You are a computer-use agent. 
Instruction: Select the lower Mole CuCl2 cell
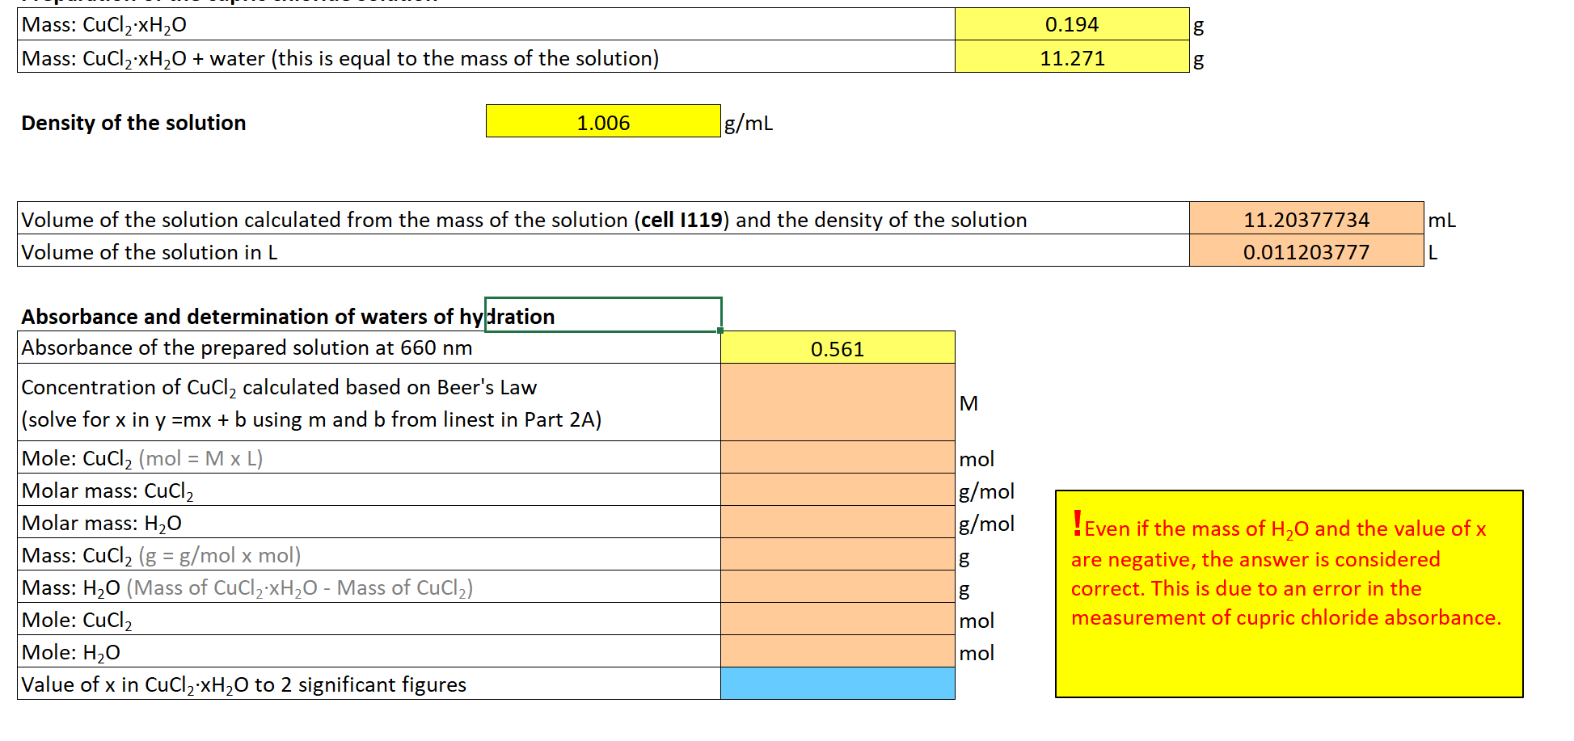[838, 620]
